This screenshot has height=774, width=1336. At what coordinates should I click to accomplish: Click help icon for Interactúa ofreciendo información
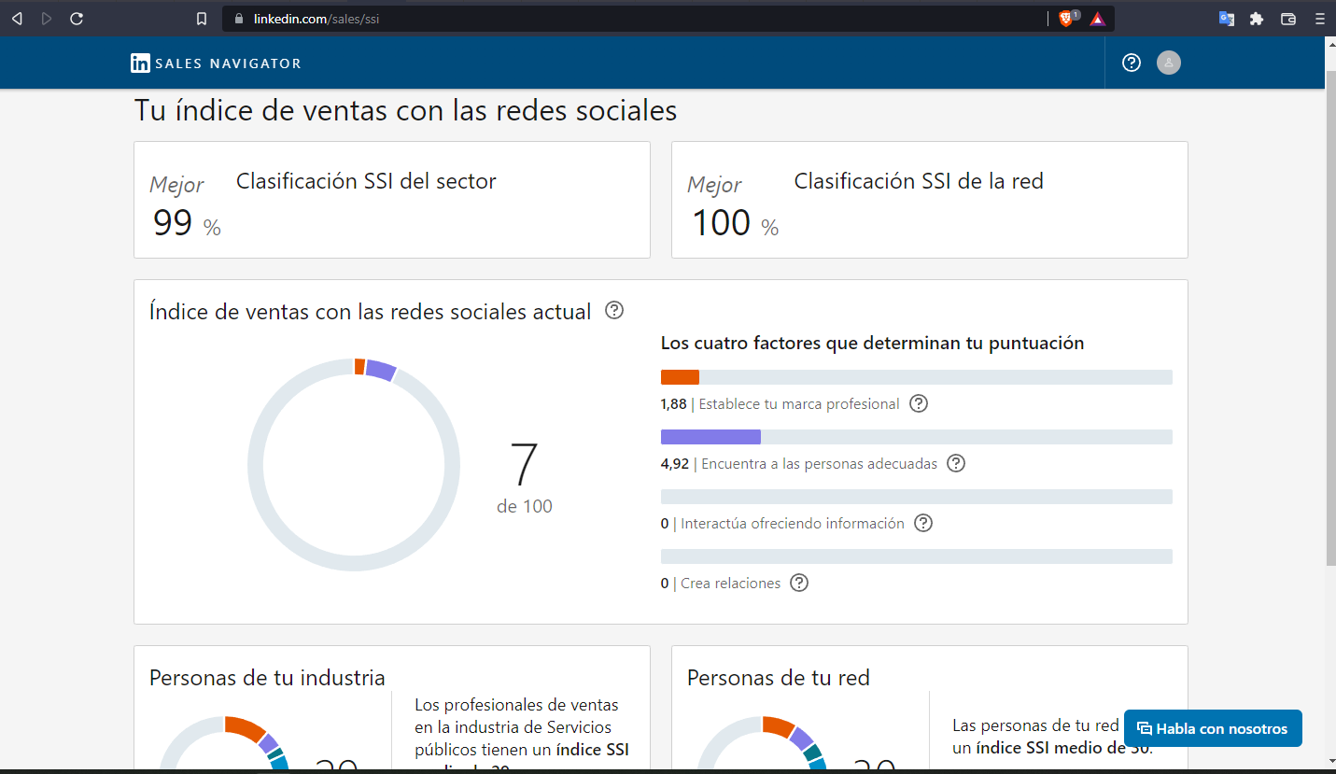pyautogui.click(x=923, y=523)
